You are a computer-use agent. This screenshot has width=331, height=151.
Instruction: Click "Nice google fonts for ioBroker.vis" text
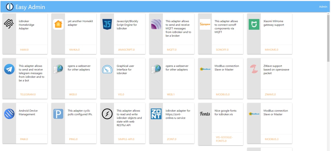225,112
